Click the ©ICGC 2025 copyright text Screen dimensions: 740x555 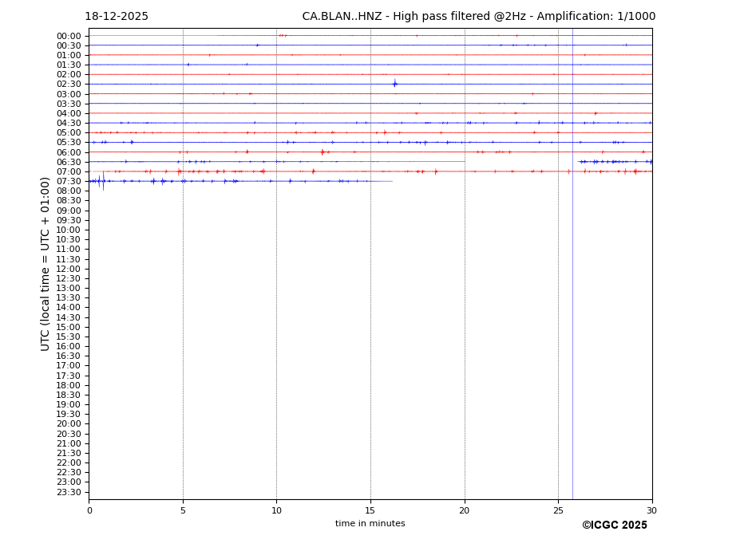click(614, 525)
